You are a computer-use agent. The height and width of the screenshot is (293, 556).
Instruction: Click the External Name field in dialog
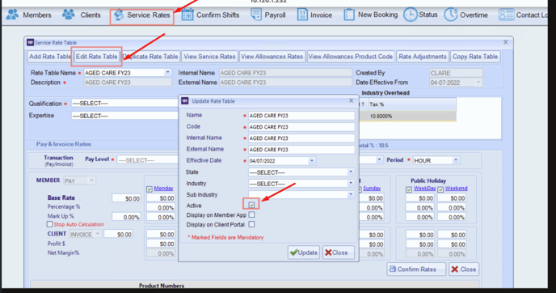[x=301, y=150]
